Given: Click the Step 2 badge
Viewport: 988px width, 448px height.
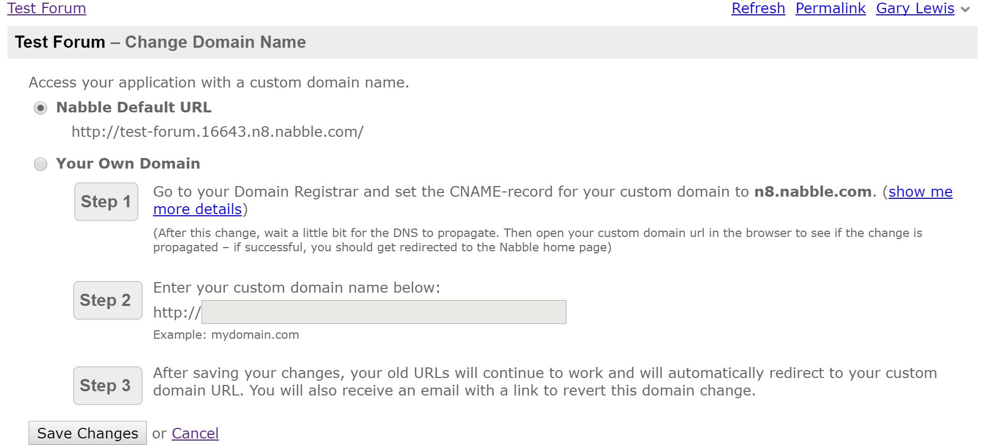Looking at the screenshot, I should pyautogui.click(x=108, y=300).
